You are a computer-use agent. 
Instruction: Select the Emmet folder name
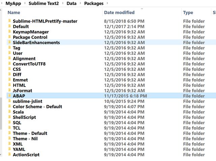(20, 80)
